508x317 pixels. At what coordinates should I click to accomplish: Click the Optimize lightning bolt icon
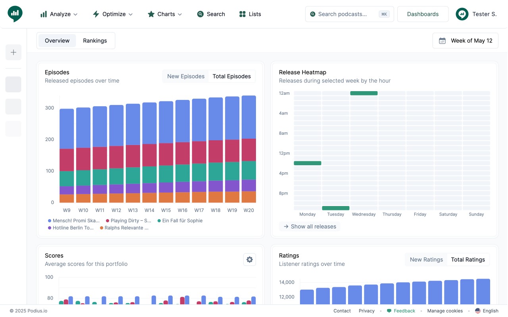coord(96,14)
